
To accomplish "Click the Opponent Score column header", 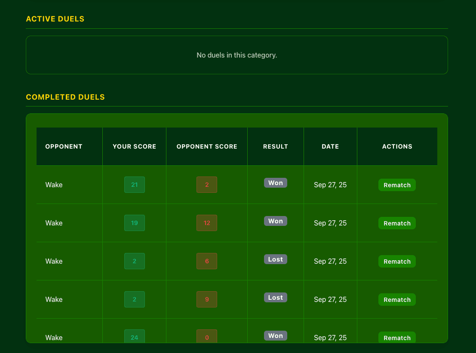I will [x=207, y=146].
